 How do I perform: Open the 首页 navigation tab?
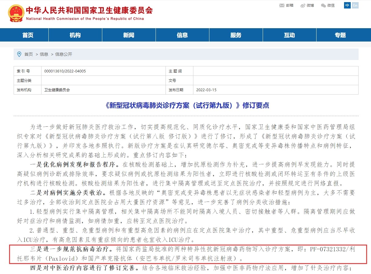28,35
